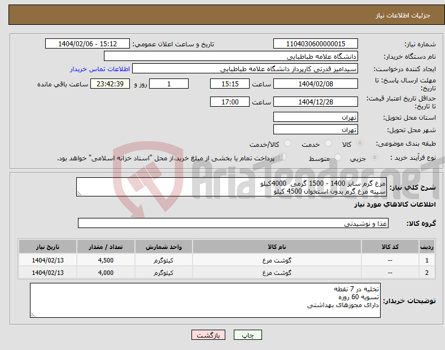Click the کد کالا column header
This screenshot has width=445, height=350.
point(390,247)
